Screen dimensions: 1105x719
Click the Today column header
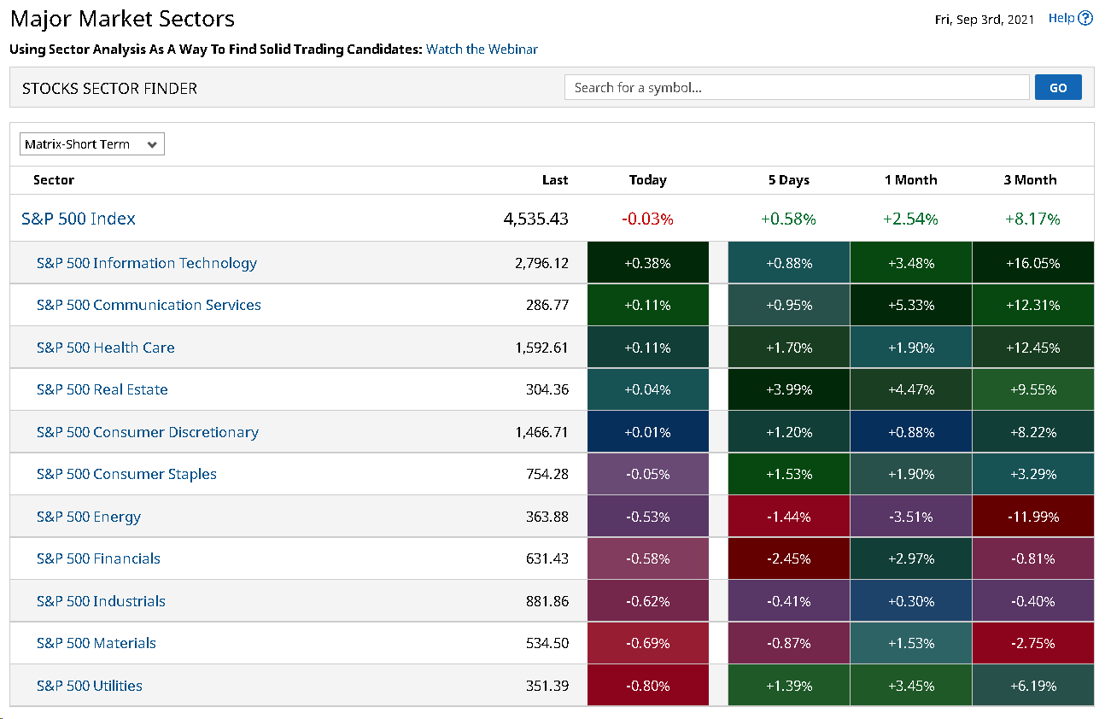pyautogui.click(x=648, y=180)
